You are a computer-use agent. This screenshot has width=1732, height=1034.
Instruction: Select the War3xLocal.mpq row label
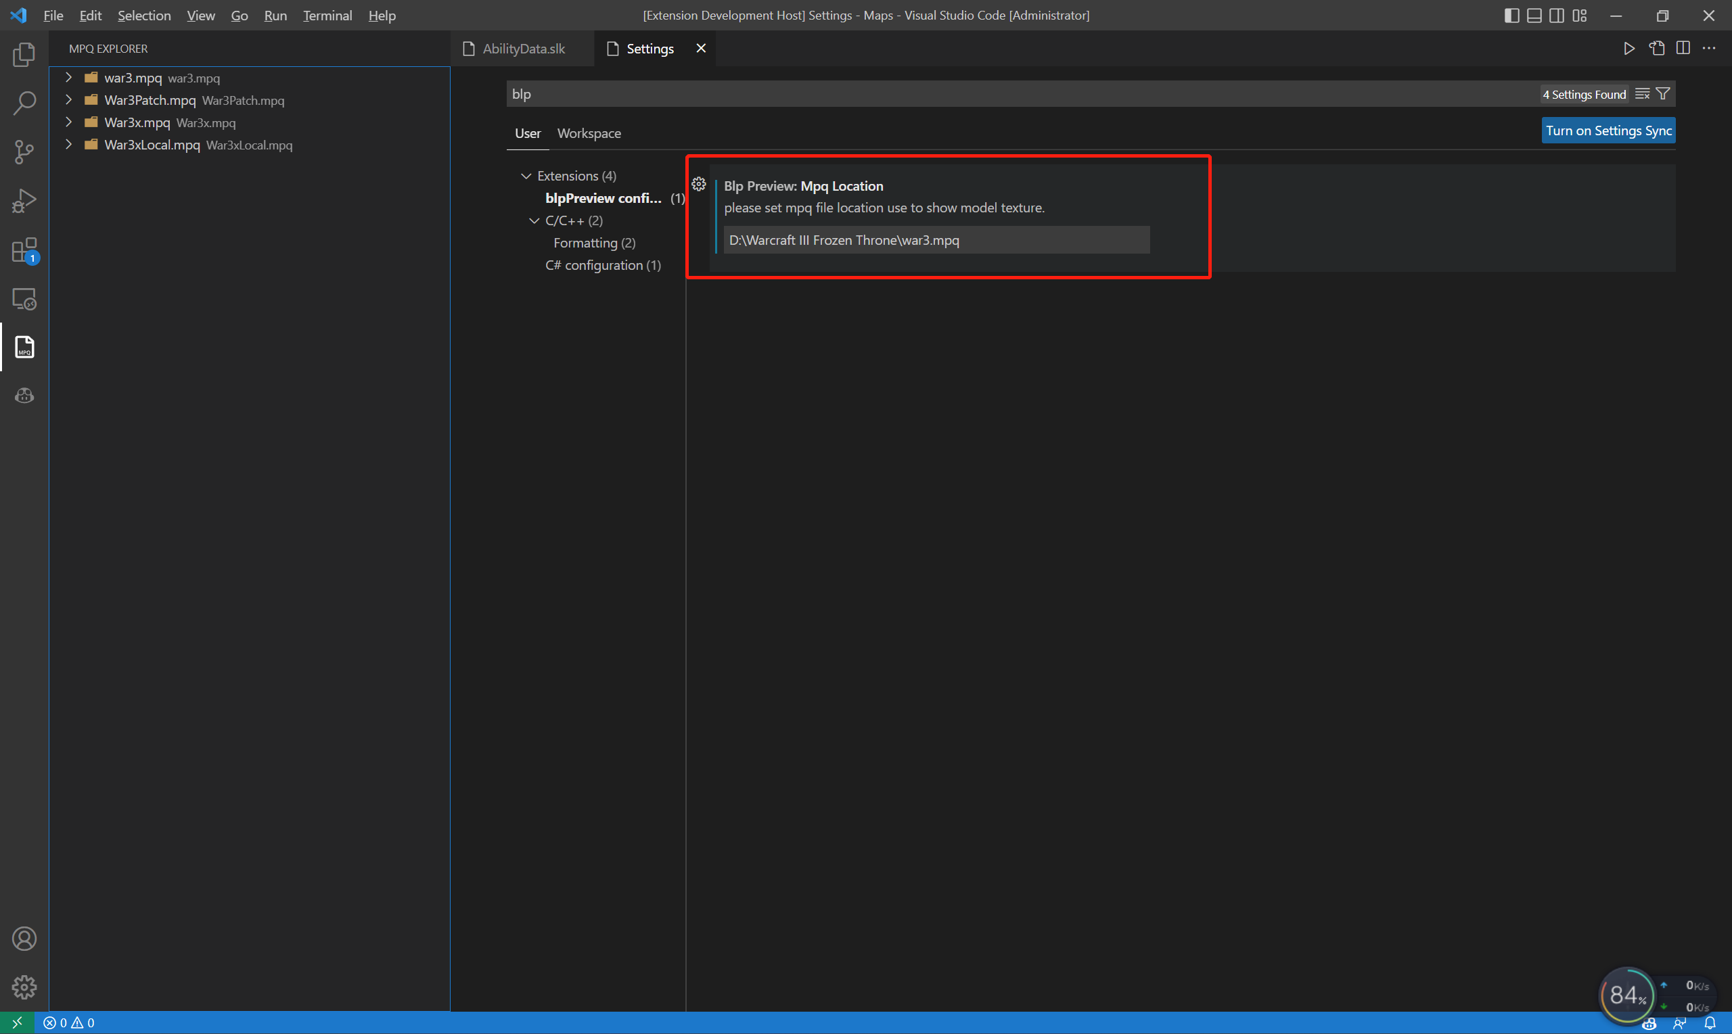(x=152, y=145)
